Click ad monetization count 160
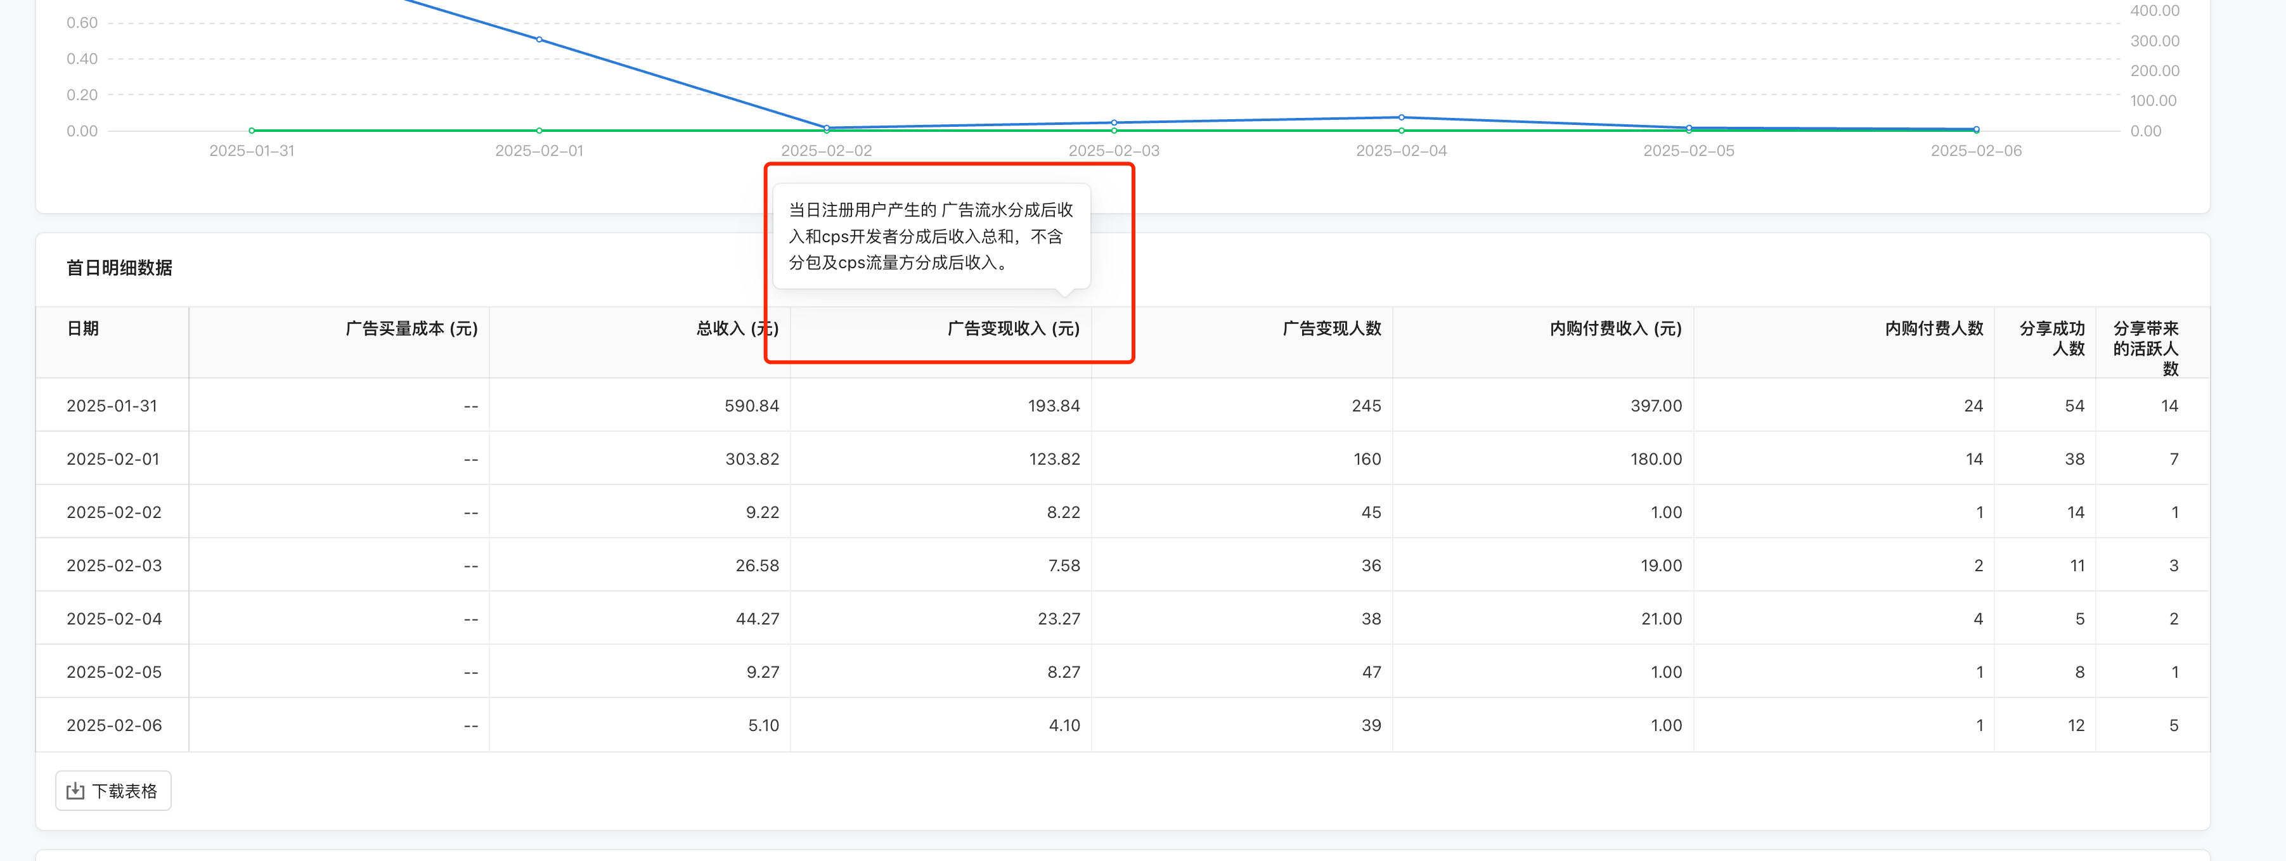The height and width of the screenshot is (861, 2286). click(x=1367, y=459)
